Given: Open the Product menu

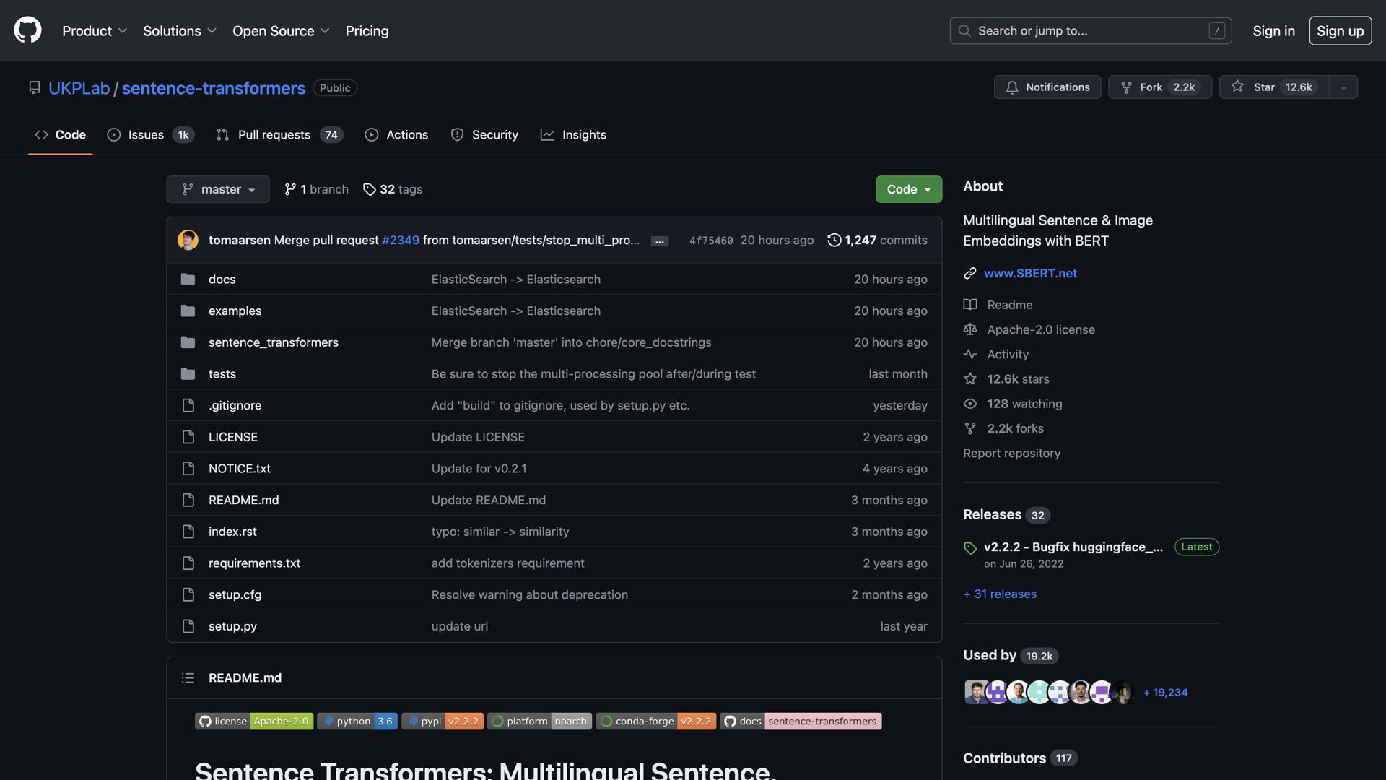Looking at the screenshot, I should point(94,31).
